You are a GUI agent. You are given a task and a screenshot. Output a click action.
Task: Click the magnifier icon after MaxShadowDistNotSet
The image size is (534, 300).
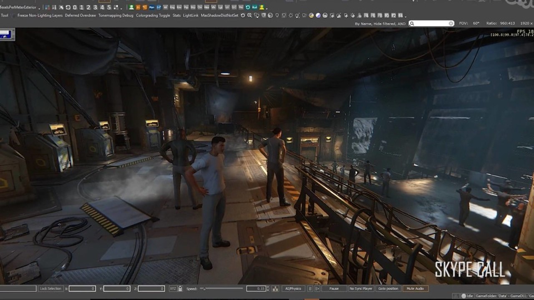tap(249, 15)
